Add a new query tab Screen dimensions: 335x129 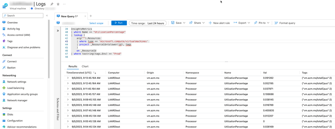point(91,16)
